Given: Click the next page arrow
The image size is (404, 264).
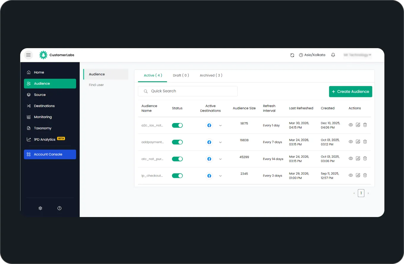Looking at the screenshot, I should [x=368, y=193].
